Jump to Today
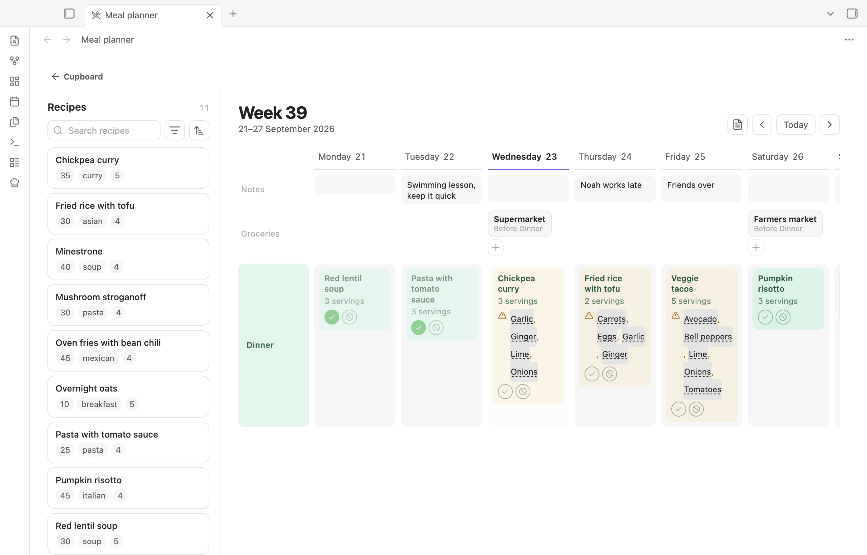This screenshot has width=867, height=555. coord(796,125)
